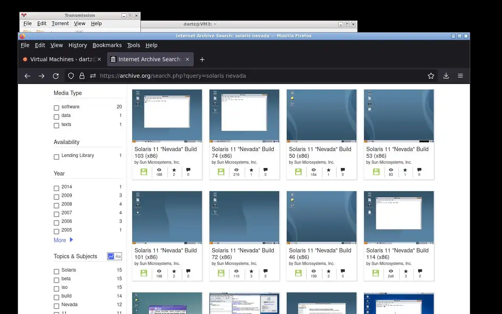The width and height of the screenshot is (502, 314).
Task: Click the views eye icon on Build 46 card
Action: (x=313, y=271)
